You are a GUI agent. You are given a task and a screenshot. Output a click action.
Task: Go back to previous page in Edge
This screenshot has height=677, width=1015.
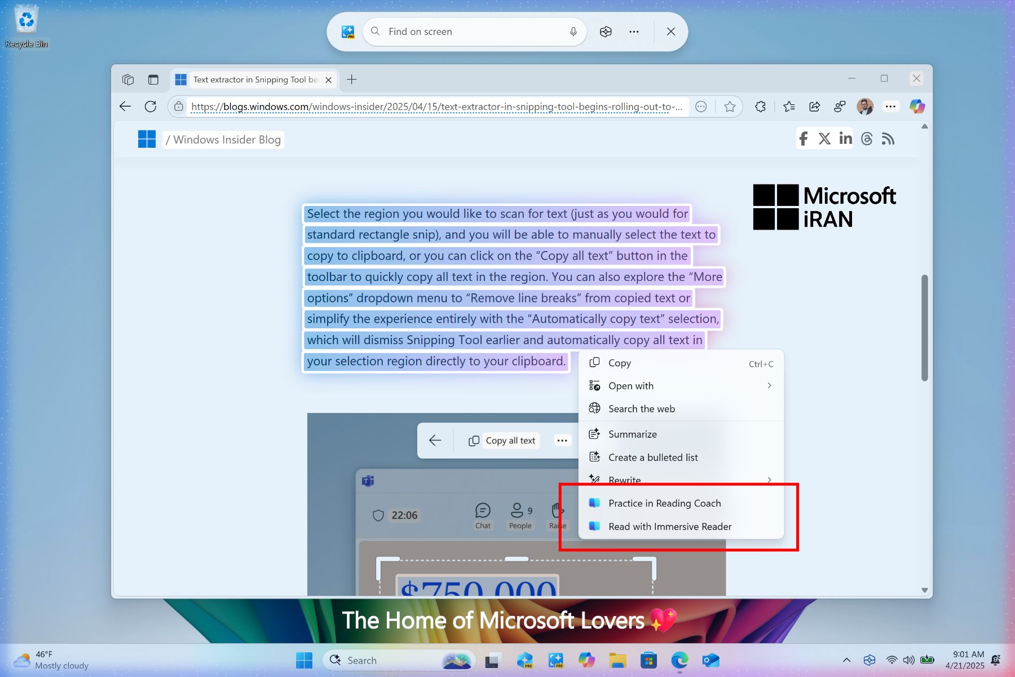coord(125,106)
